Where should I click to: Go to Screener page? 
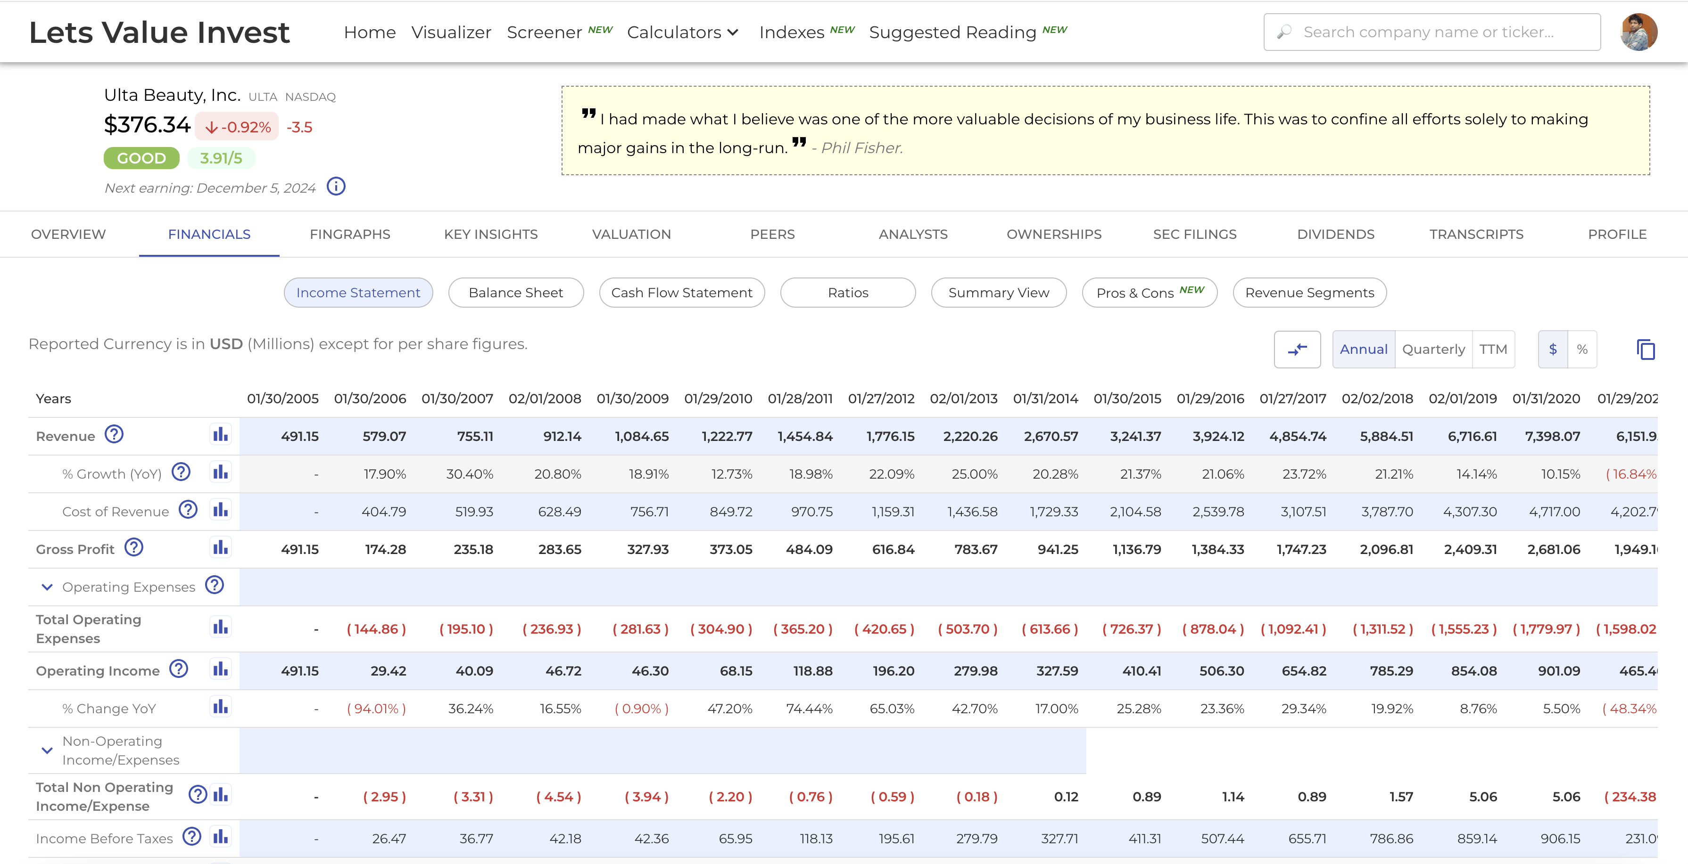[x=545, y=32]
